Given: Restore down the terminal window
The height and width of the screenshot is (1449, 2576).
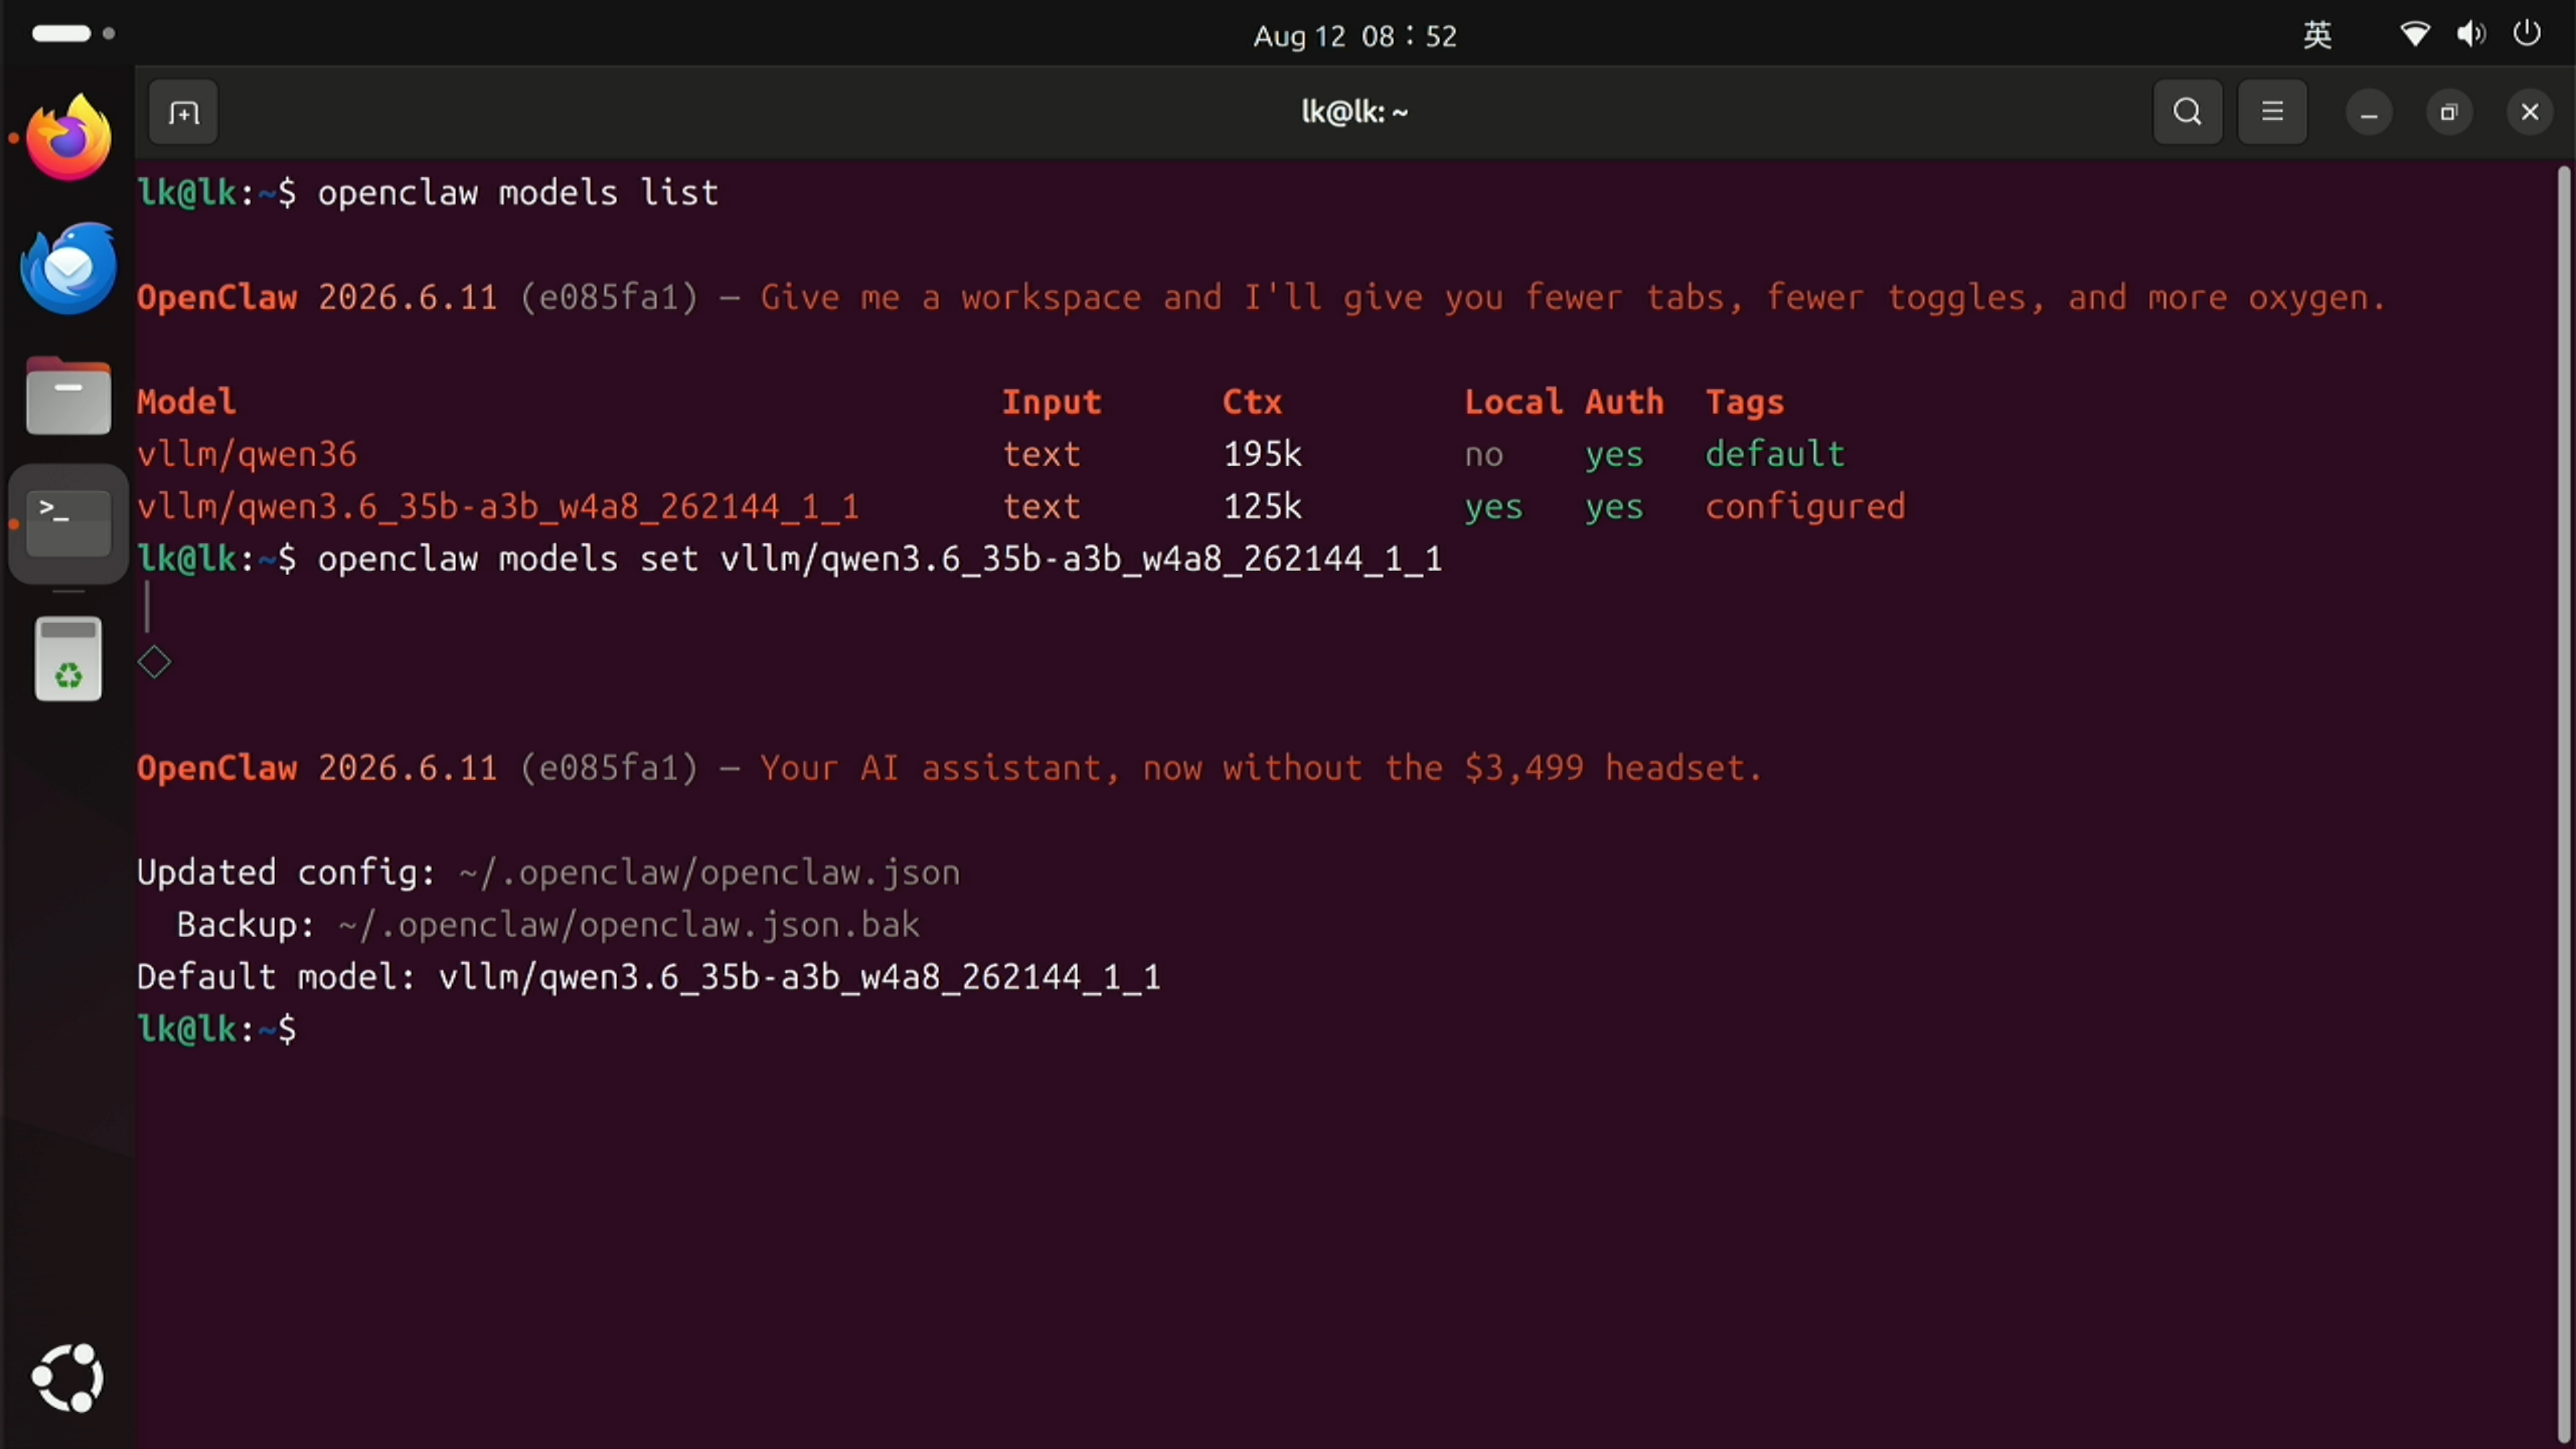Looking at the screenshot, I should tap(2449, 112).
